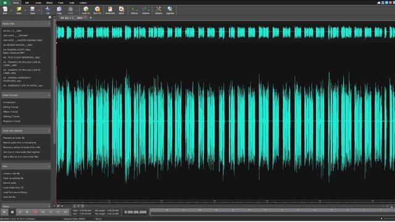Viewport: 395px width, 222px height.
Task: Expand the Effects section at sidebar bottom
Action: pos(49,207)
